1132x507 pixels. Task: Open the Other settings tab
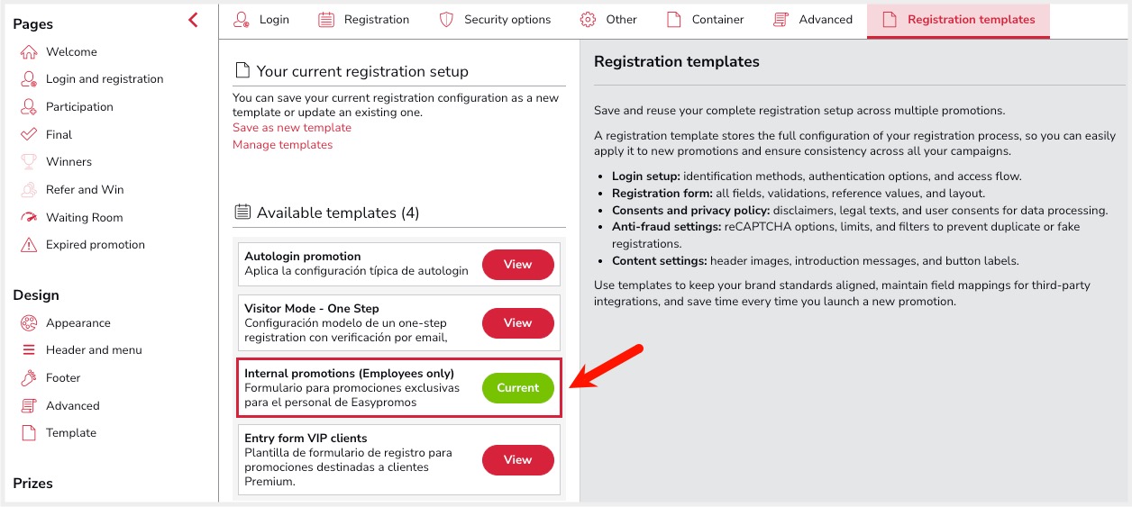click(x=608, y=20)
